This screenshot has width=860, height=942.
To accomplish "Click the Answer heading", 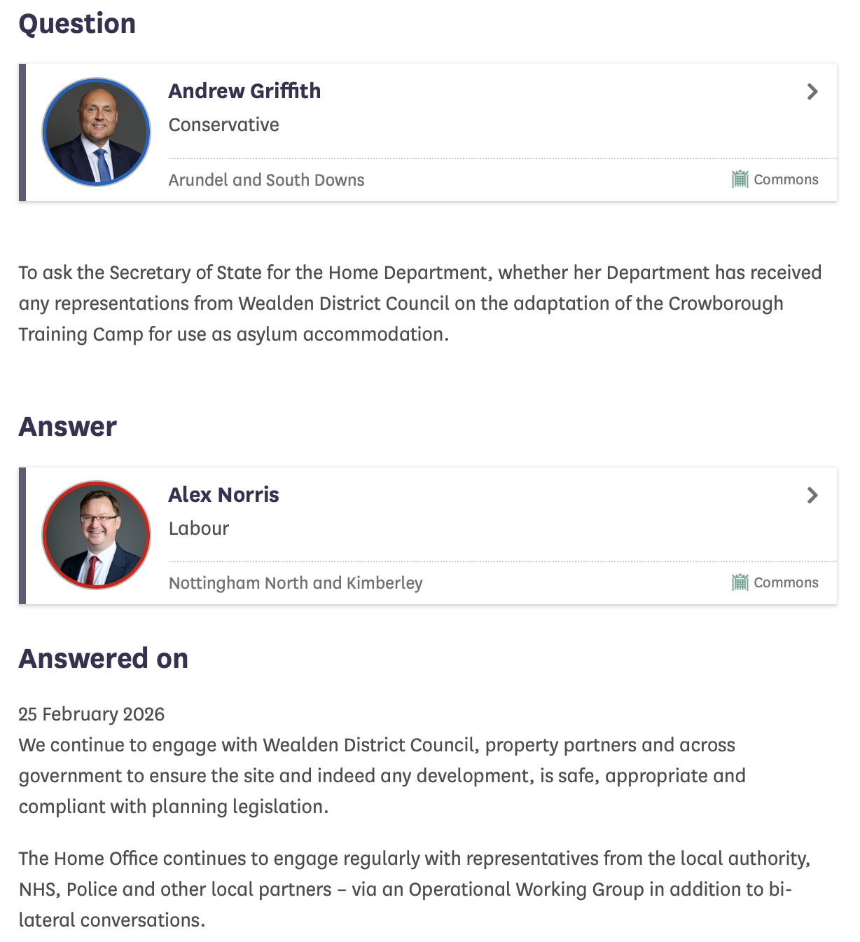I will (68, 427).
